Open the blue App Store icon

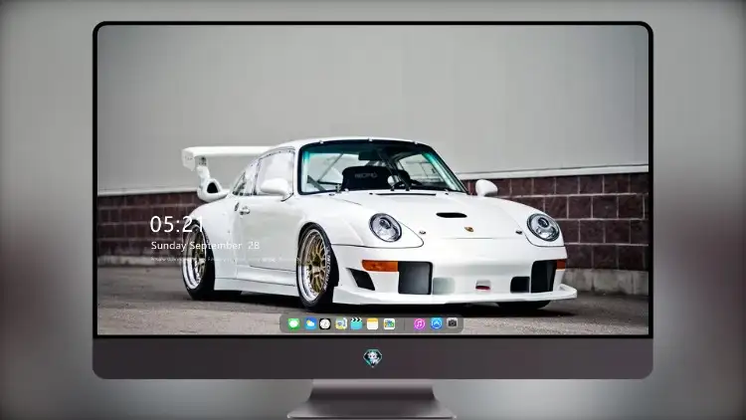tap(437, 323)
